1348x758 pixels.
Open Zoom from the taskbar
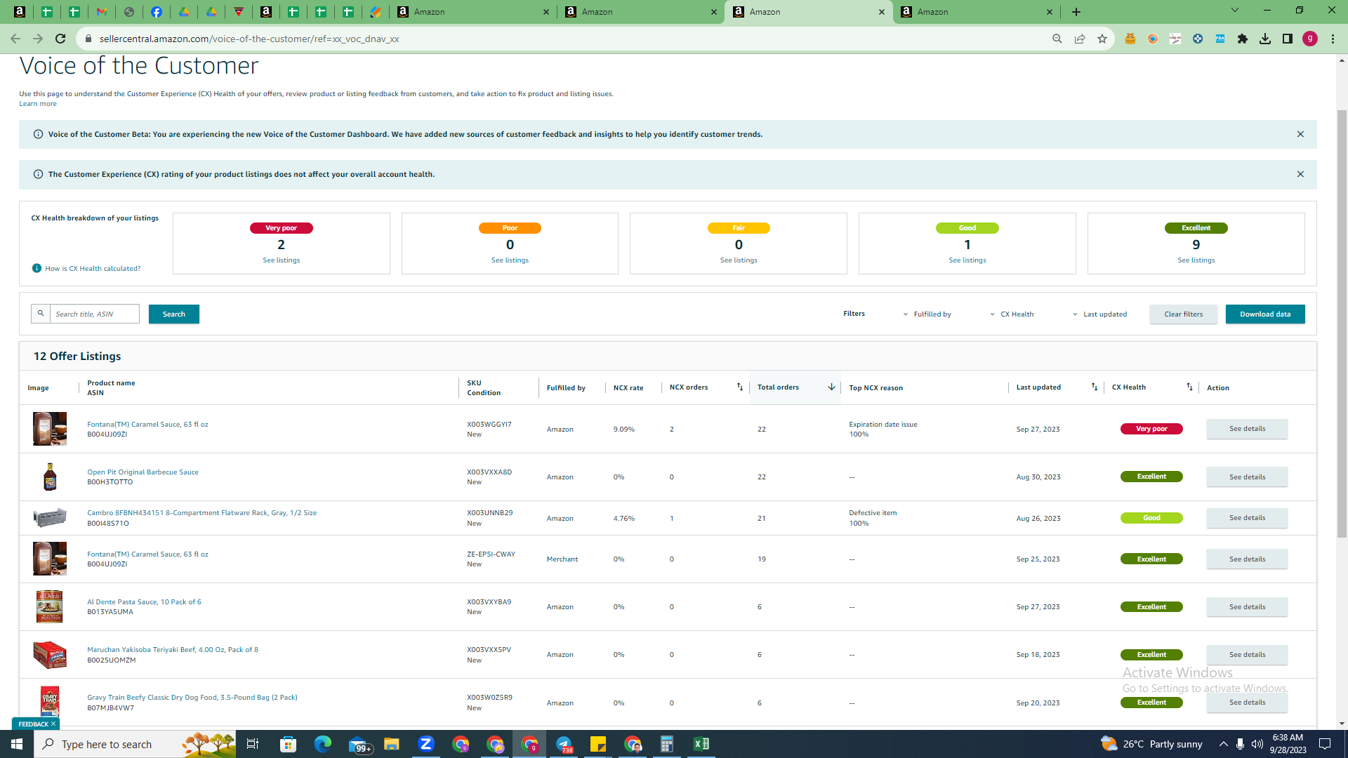[x=426, y=744]
